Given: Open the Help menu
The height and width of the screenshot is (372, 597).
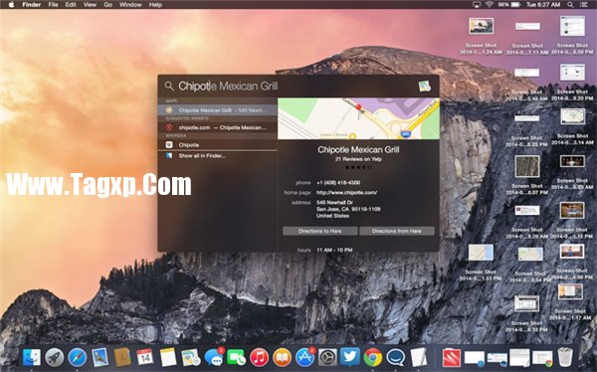Looking at the screenshot, I should [x=155, y=5].
